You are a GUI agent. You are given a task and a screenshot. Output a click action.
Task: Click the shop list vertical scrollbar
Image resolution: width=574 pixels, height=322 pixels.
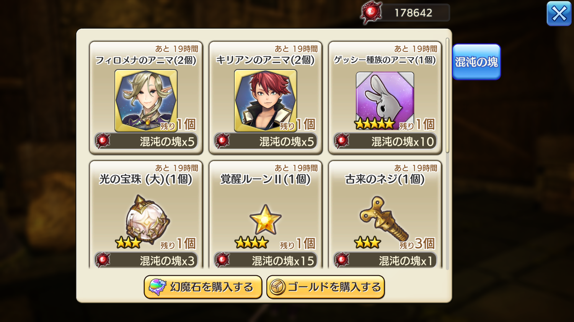click(447, 95)
